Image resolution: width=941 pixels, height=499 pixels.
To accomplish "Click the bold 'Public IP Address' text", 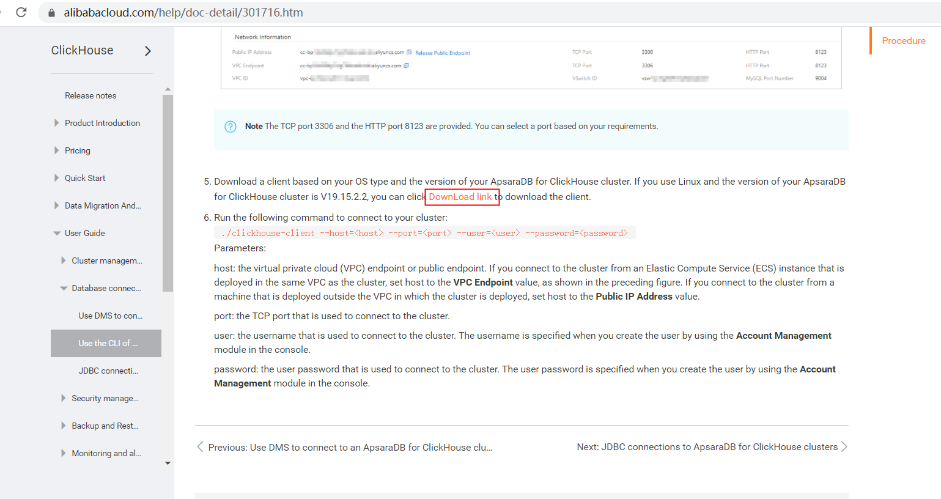I will (x=634, y=297).
